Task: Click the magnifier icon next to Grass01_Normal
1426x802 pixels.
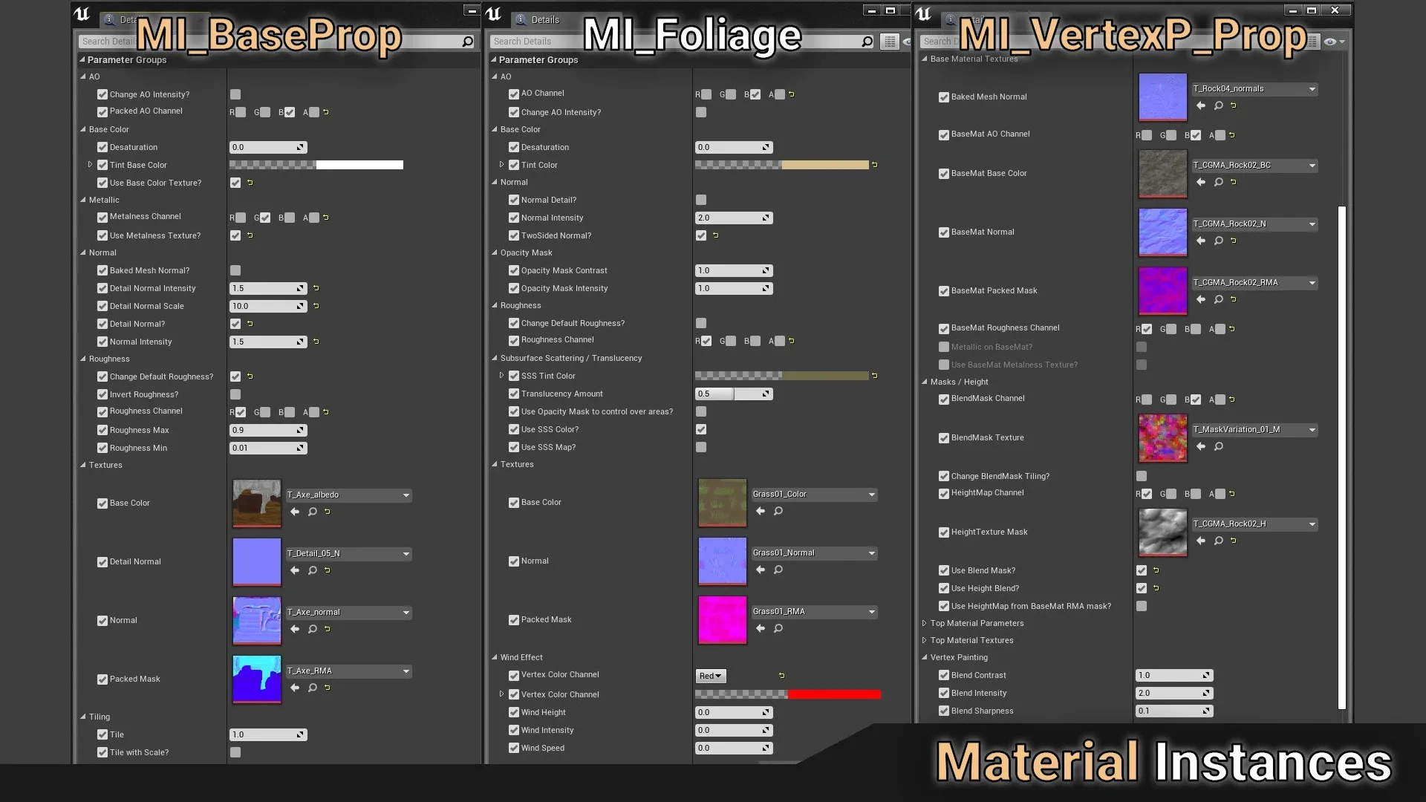Action: [x=778, y=569]
